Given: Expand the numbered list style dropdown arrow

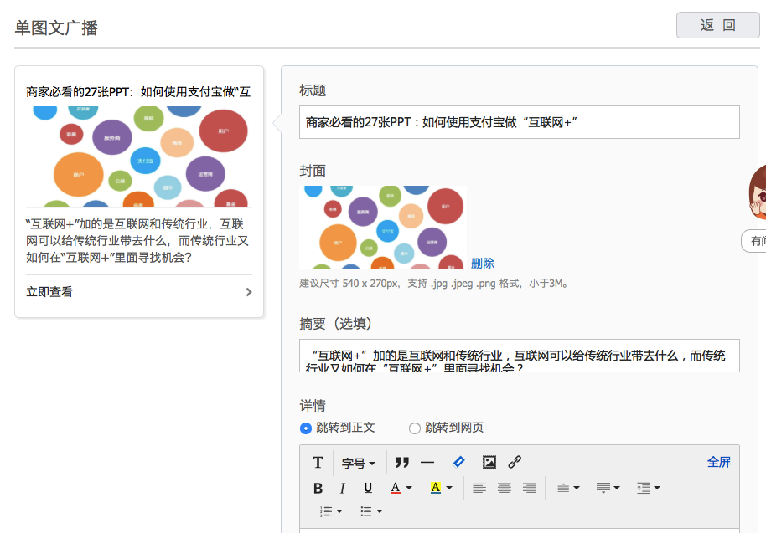Looking at the screenshot, I should [339, 511].
